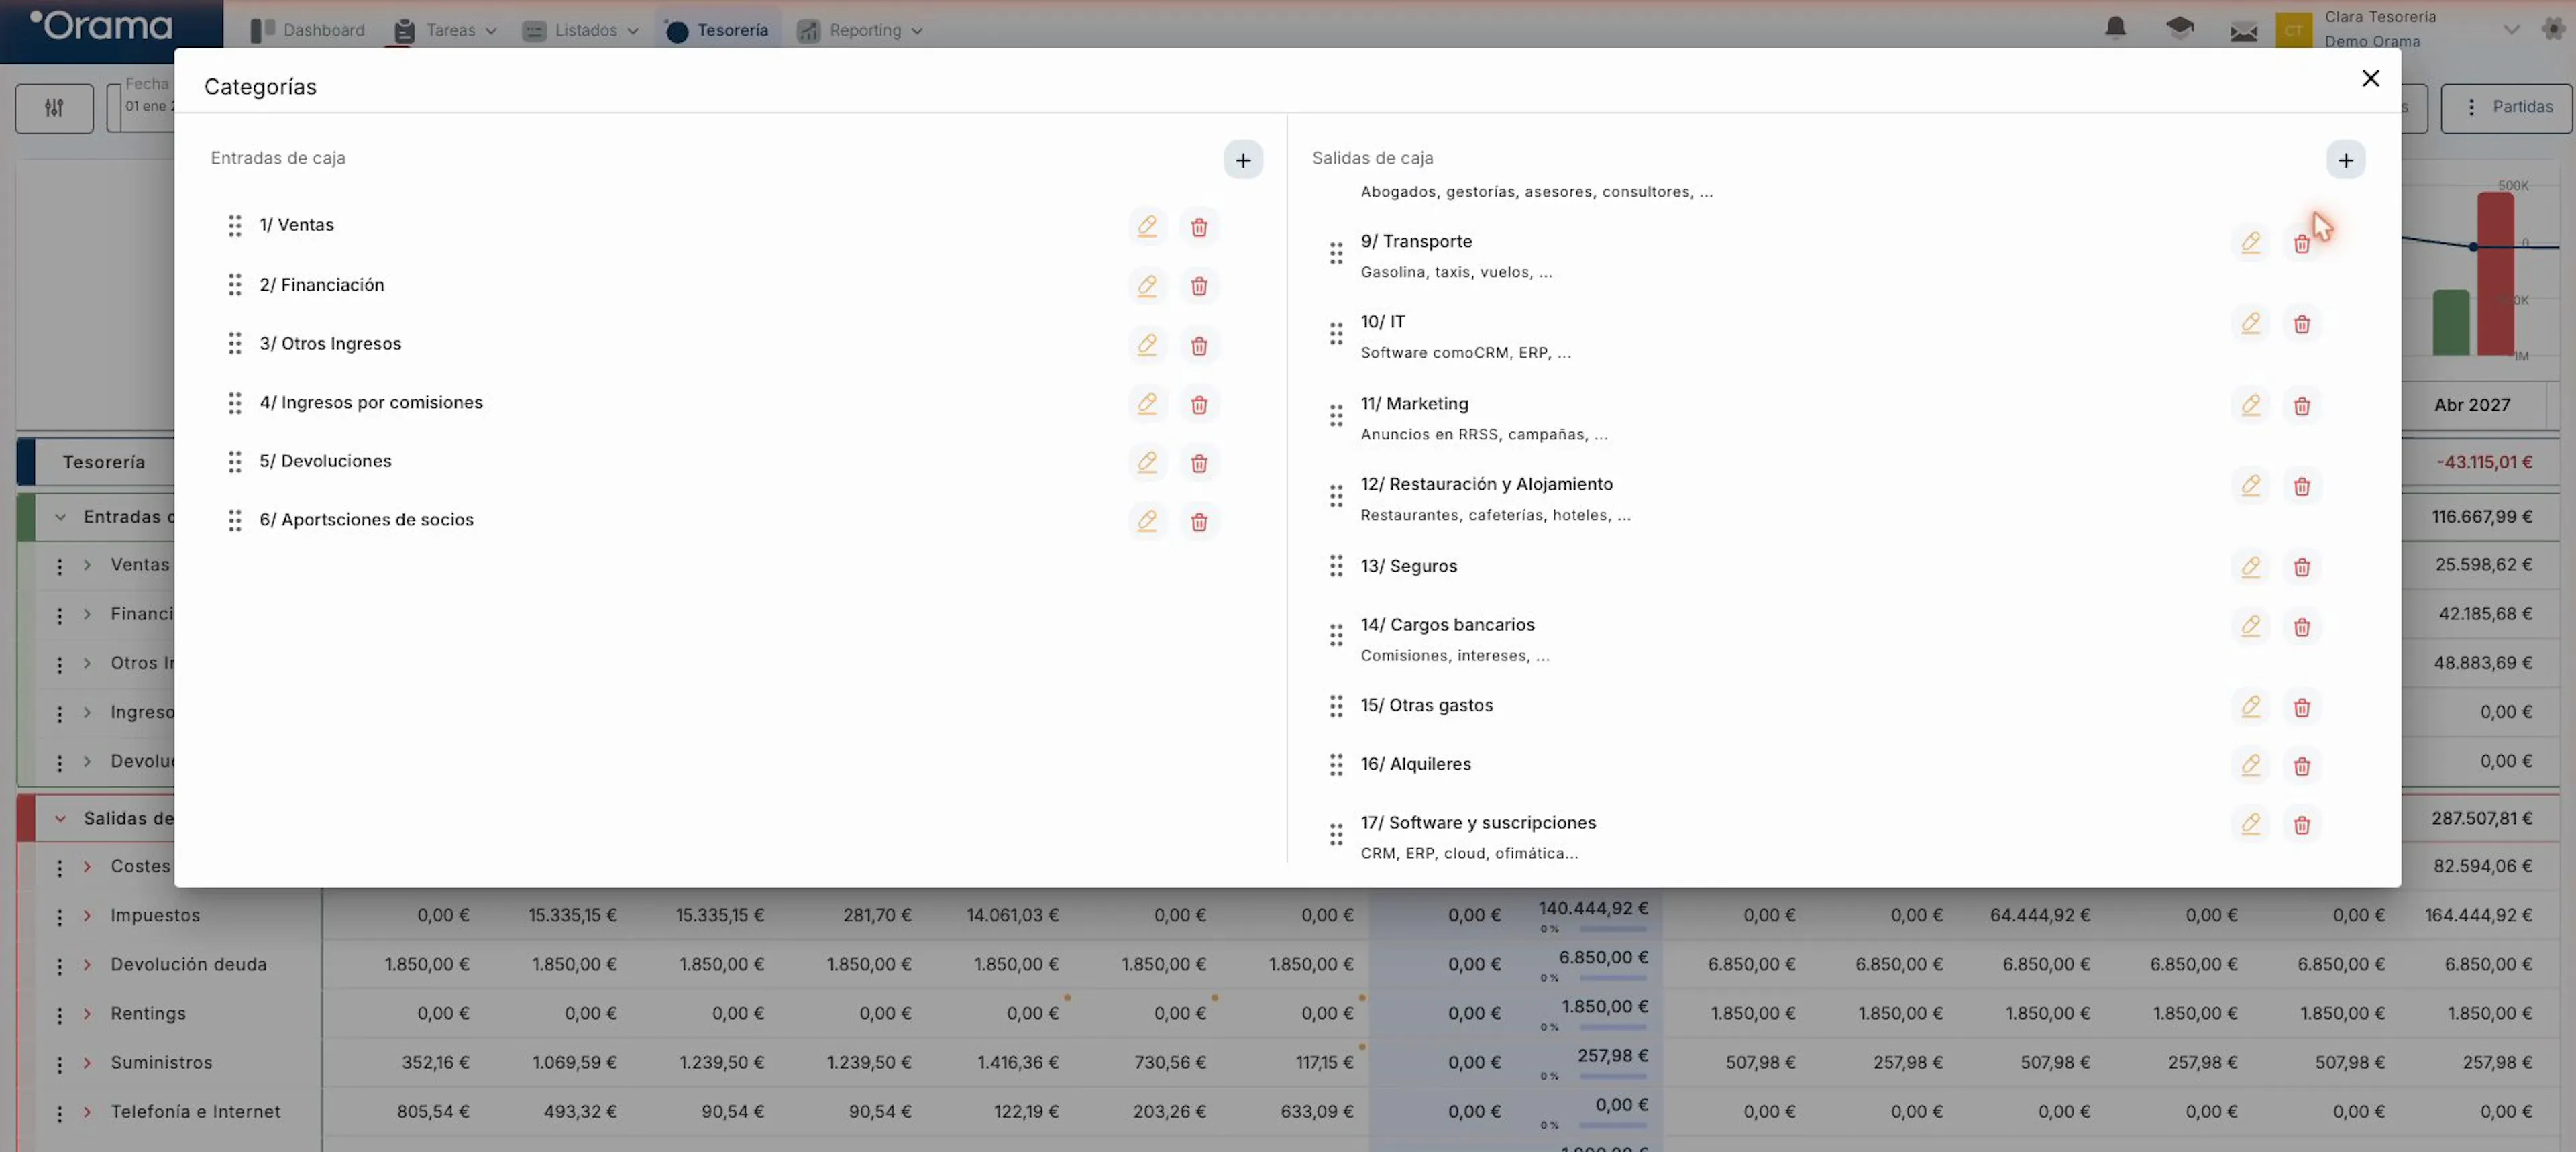Open the filters slider button
The image size is (2576, 1152).
tap(54, 107)
